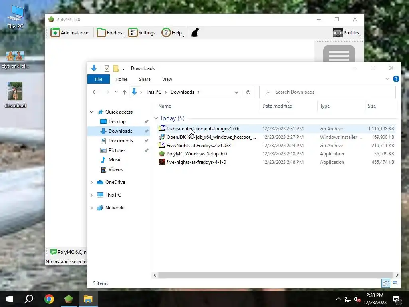Click the Search Downloads field

(328, 92)
